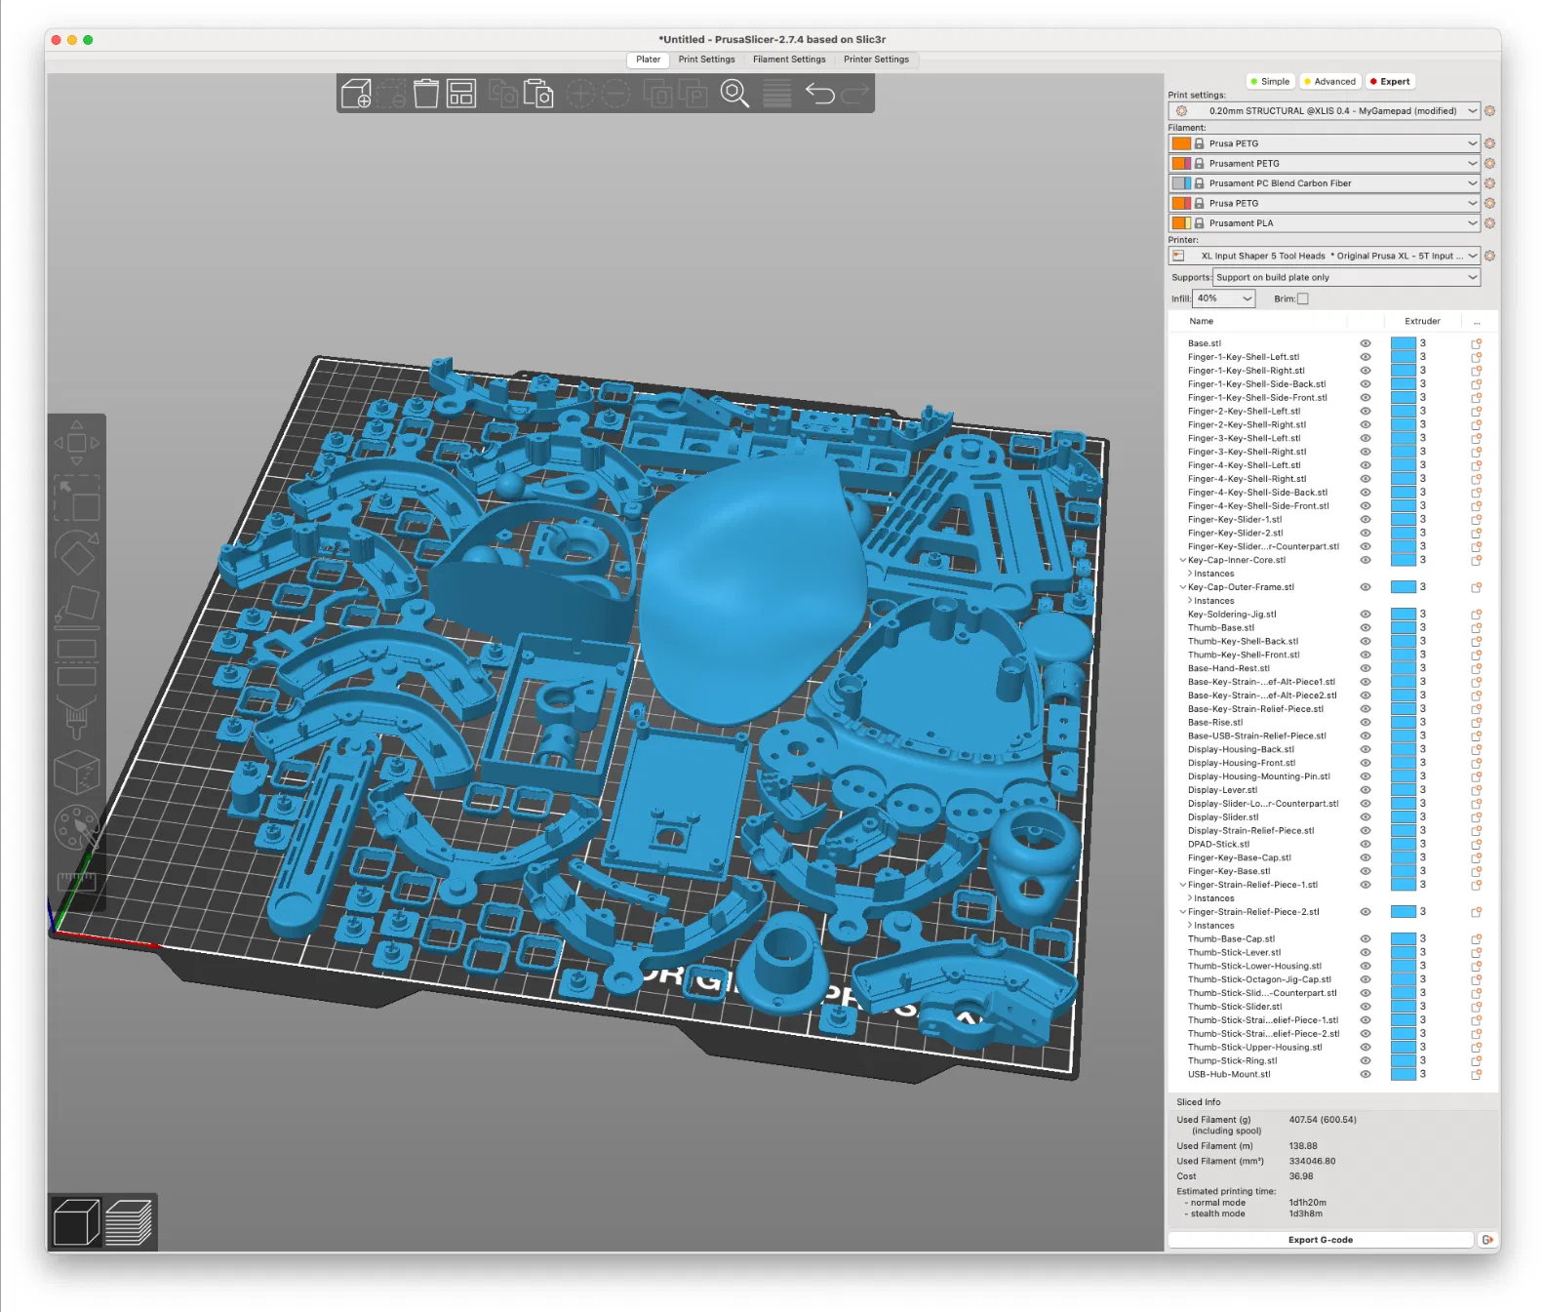Image resolution: width=1545 pixels, height=1312 pixels.
Task: Select the Scale gizmo tool
Action: point(76,498)
